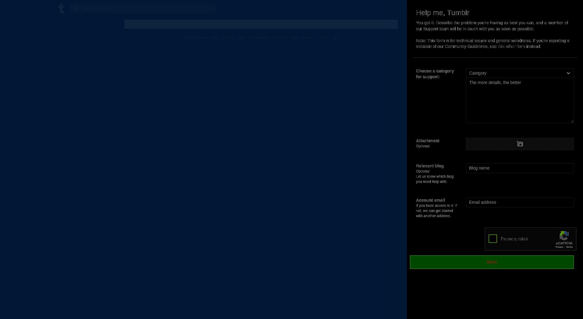The height and width of the screenshot is (319, 583).
Task: Focus the Email address input field
Action: click(x=520, y=202)
